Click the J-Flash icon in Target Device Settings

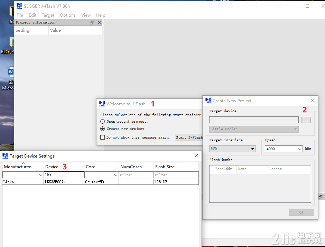(5, 156)
